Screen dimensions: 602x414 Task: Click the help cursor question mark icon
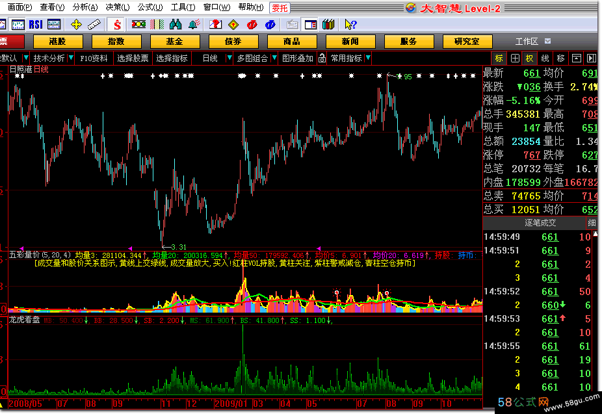pos(350,25)
